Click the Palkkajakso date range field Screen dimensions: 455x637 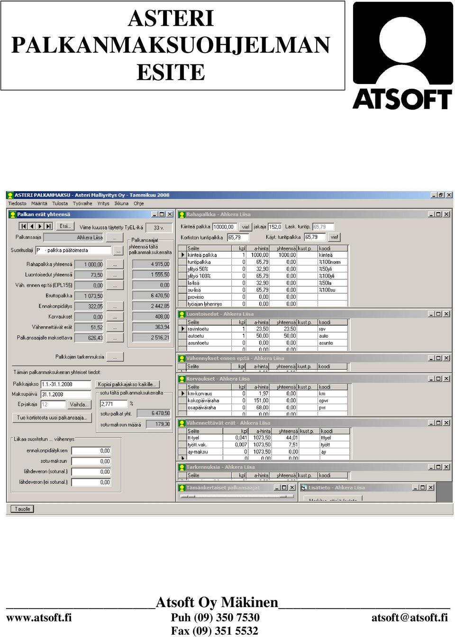pos(65,384)
